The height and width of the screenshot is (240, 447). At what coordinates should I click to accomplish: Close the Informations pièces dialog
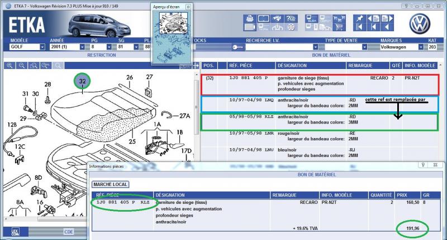[x=435, y=165]
